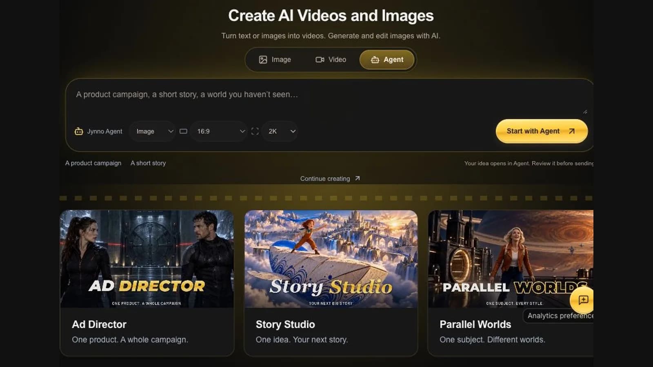Switch to the Video mode tab

(331, 60)
